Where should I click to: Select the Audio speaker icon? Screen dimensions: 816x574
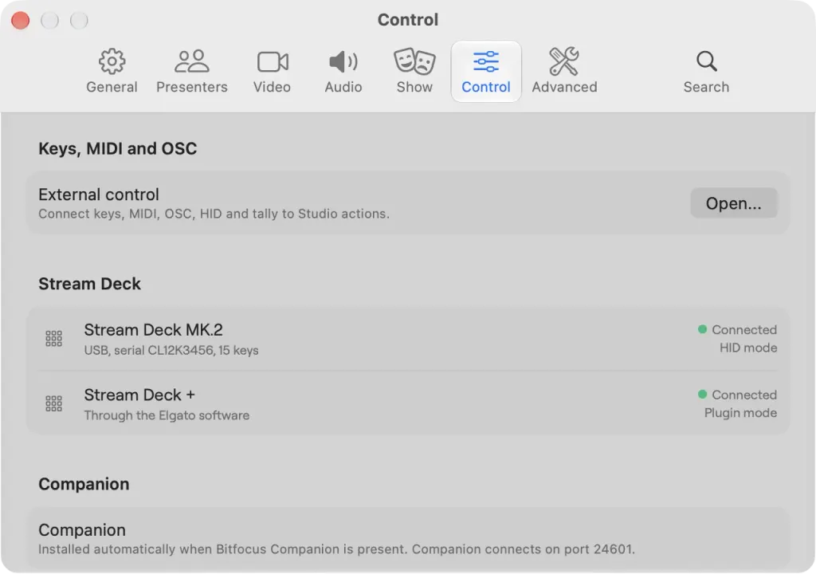click(x=343, y=62)
